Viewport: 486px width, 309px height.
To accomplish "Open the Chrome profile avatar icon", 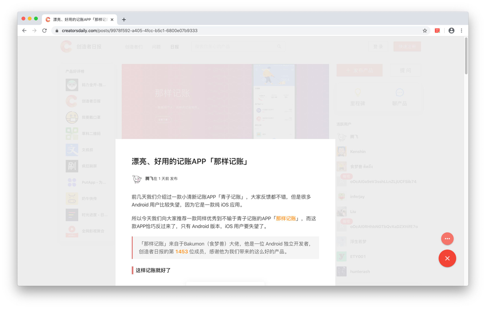I will pyautogui.click(x=451, y=31).
